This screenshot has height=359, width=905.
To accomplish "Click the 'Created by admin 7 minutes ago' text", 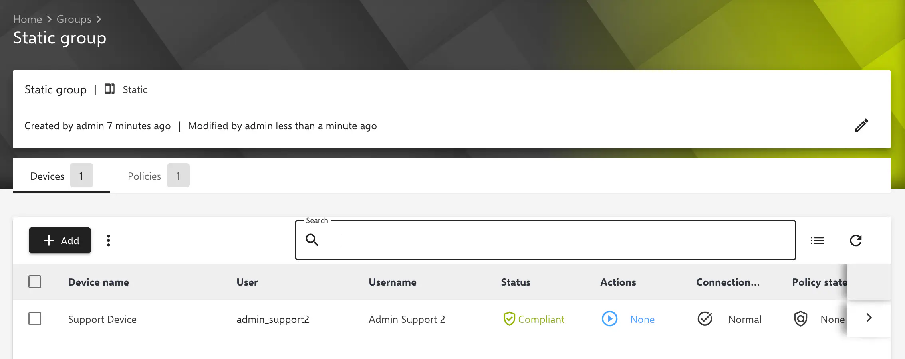I will (x=97, y=126).
